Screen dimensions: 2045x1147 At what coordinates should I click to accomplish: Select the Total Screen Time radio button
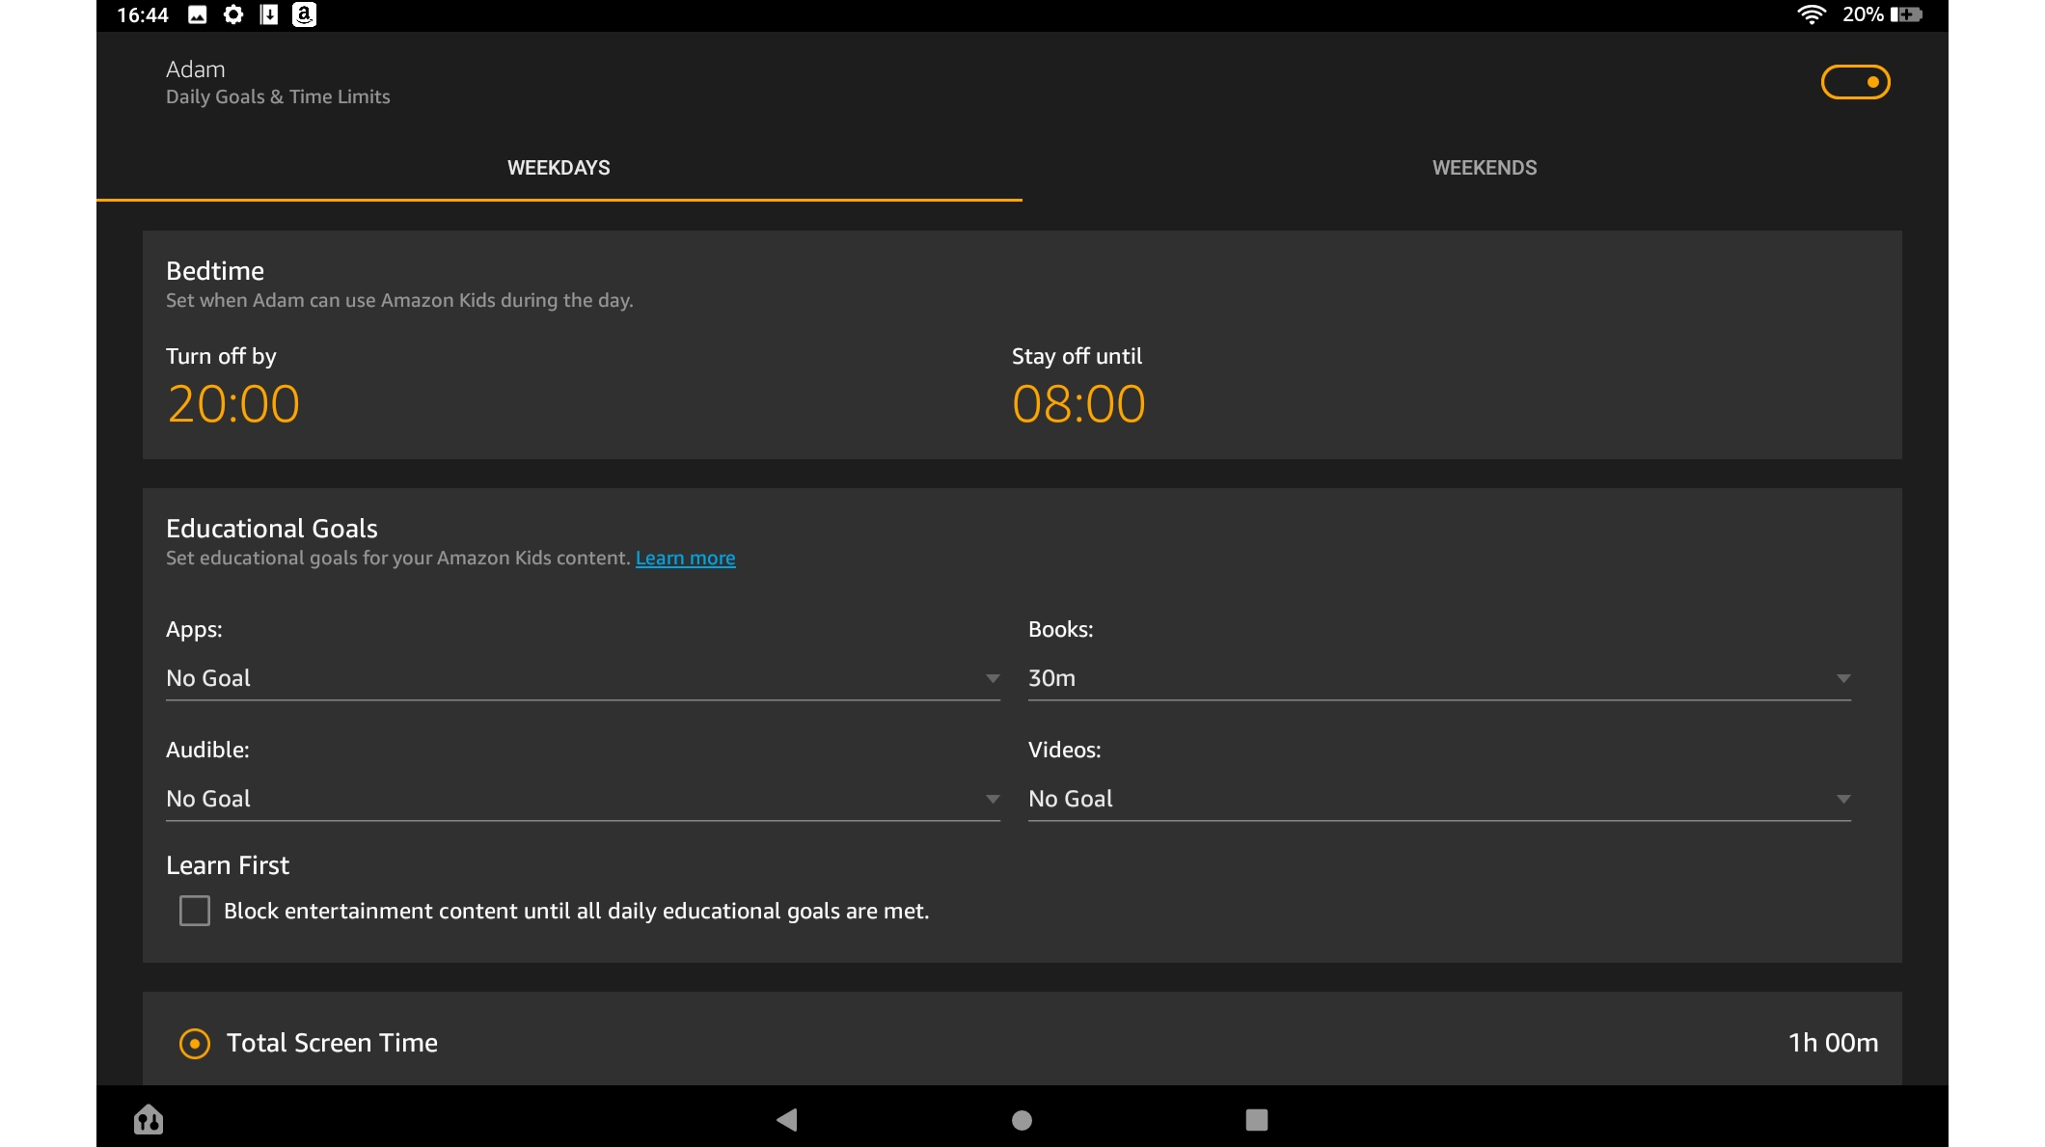click(x=195, y=1043)
